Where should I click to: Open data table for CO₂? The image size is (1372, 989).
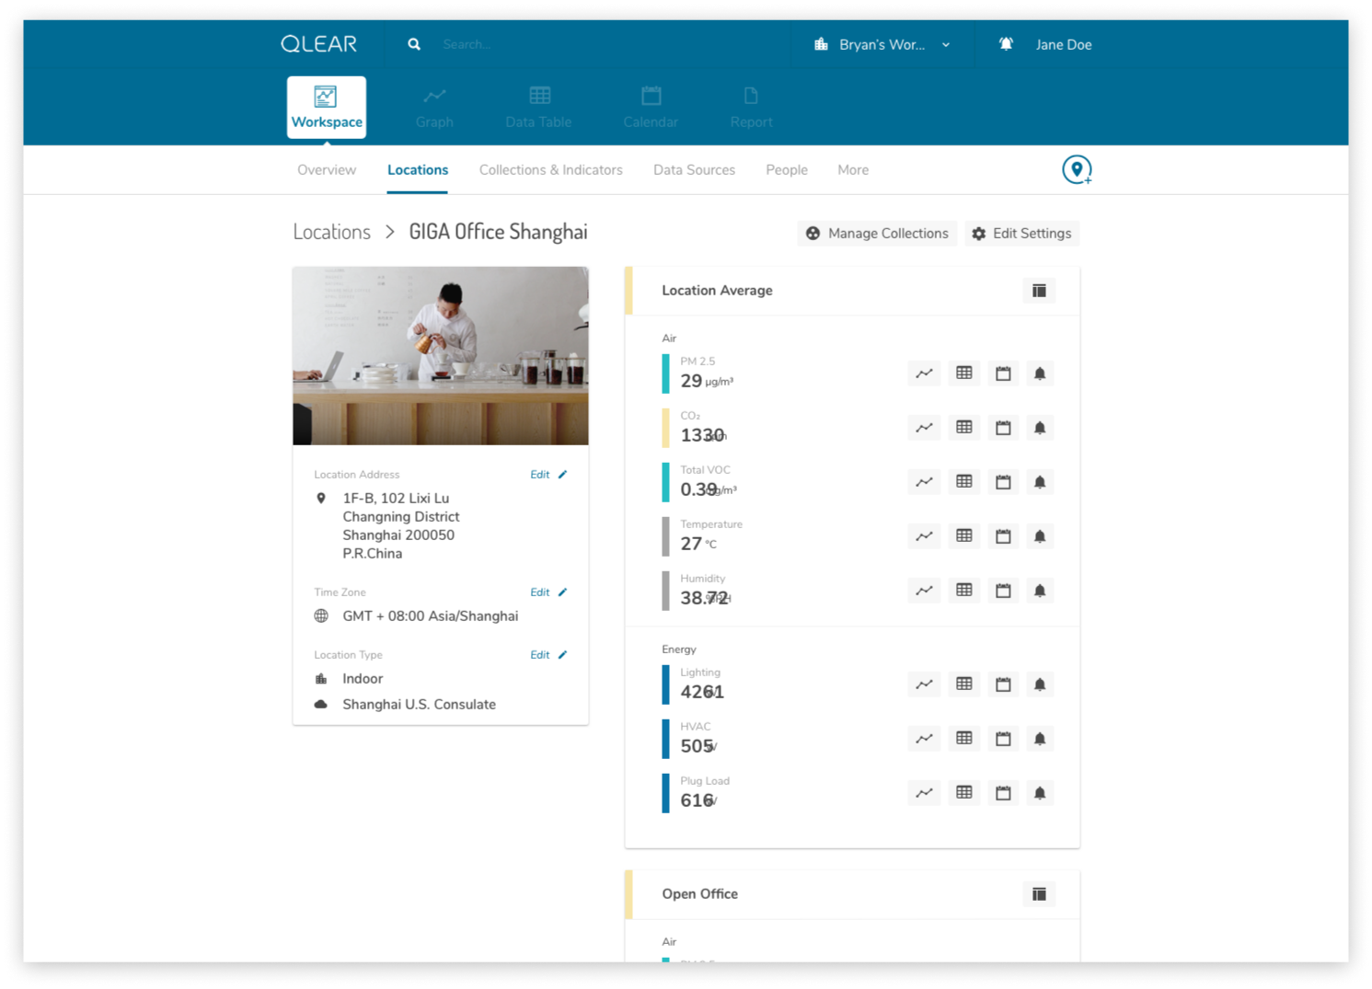click(963, 428)
